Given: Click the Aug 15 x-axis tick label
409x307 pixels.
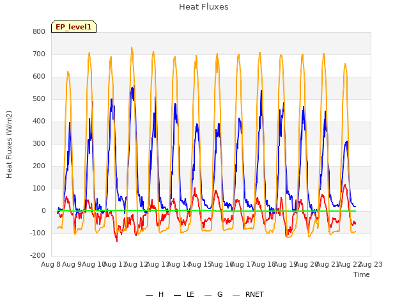Looking at the screenshot, I should [x=200, y=265].
